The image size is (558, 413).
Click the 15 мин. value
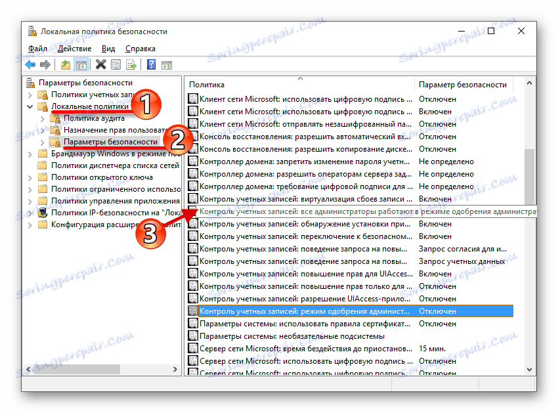coord(432,349)
